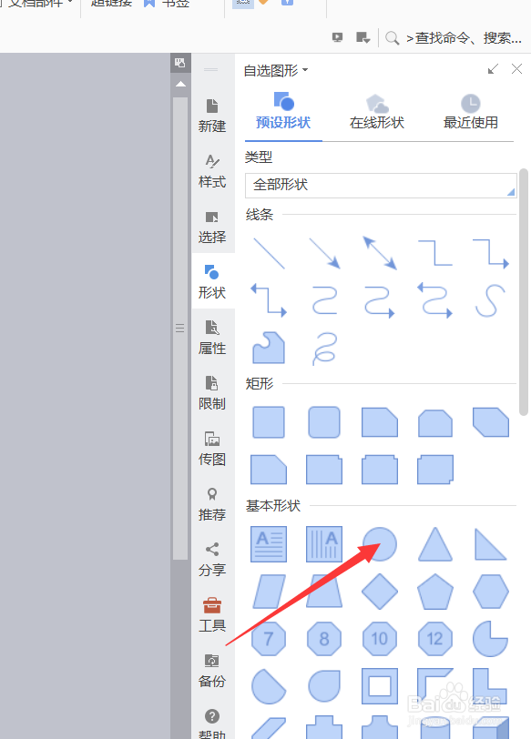Select the isosceles triangle shape
The width and height of the screenshot is (531, 739).
point(435,544)
